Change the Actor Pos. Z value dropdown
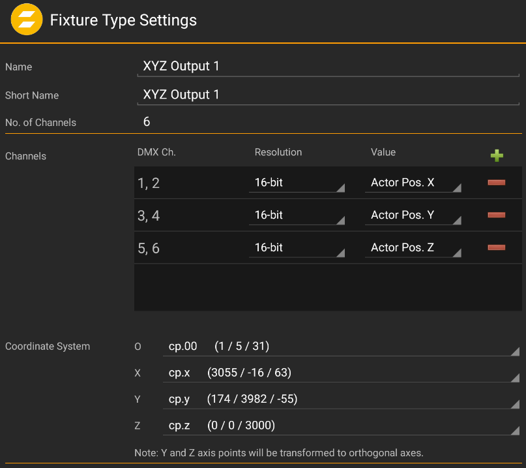The image size is (526, 468). (413, 248)
